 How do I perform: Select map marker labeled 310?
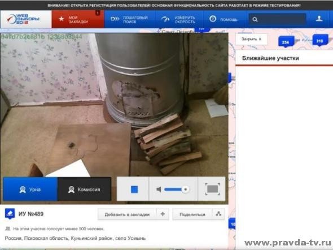pyautogui.click(x=320, y=40)
